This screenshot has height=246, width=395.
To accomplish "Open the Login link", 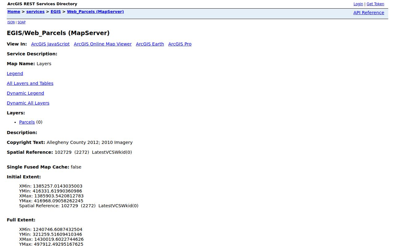I will [x=358, y=4].
